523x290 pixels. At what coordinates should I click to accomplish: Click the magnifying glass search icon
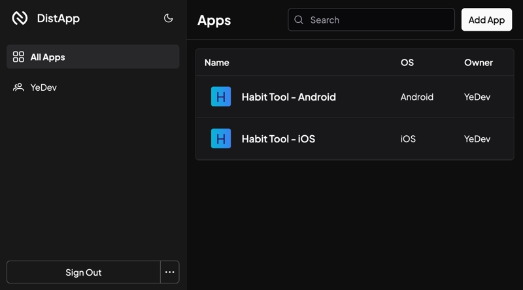coord(299,20)
